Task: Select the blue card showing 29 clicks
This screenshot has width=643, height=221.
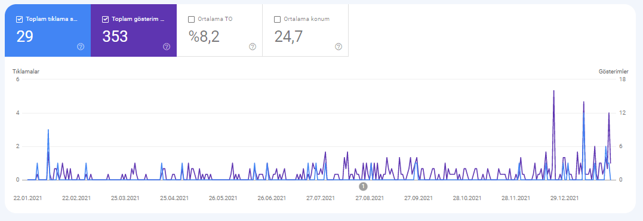Action: (x=48, y=30)
